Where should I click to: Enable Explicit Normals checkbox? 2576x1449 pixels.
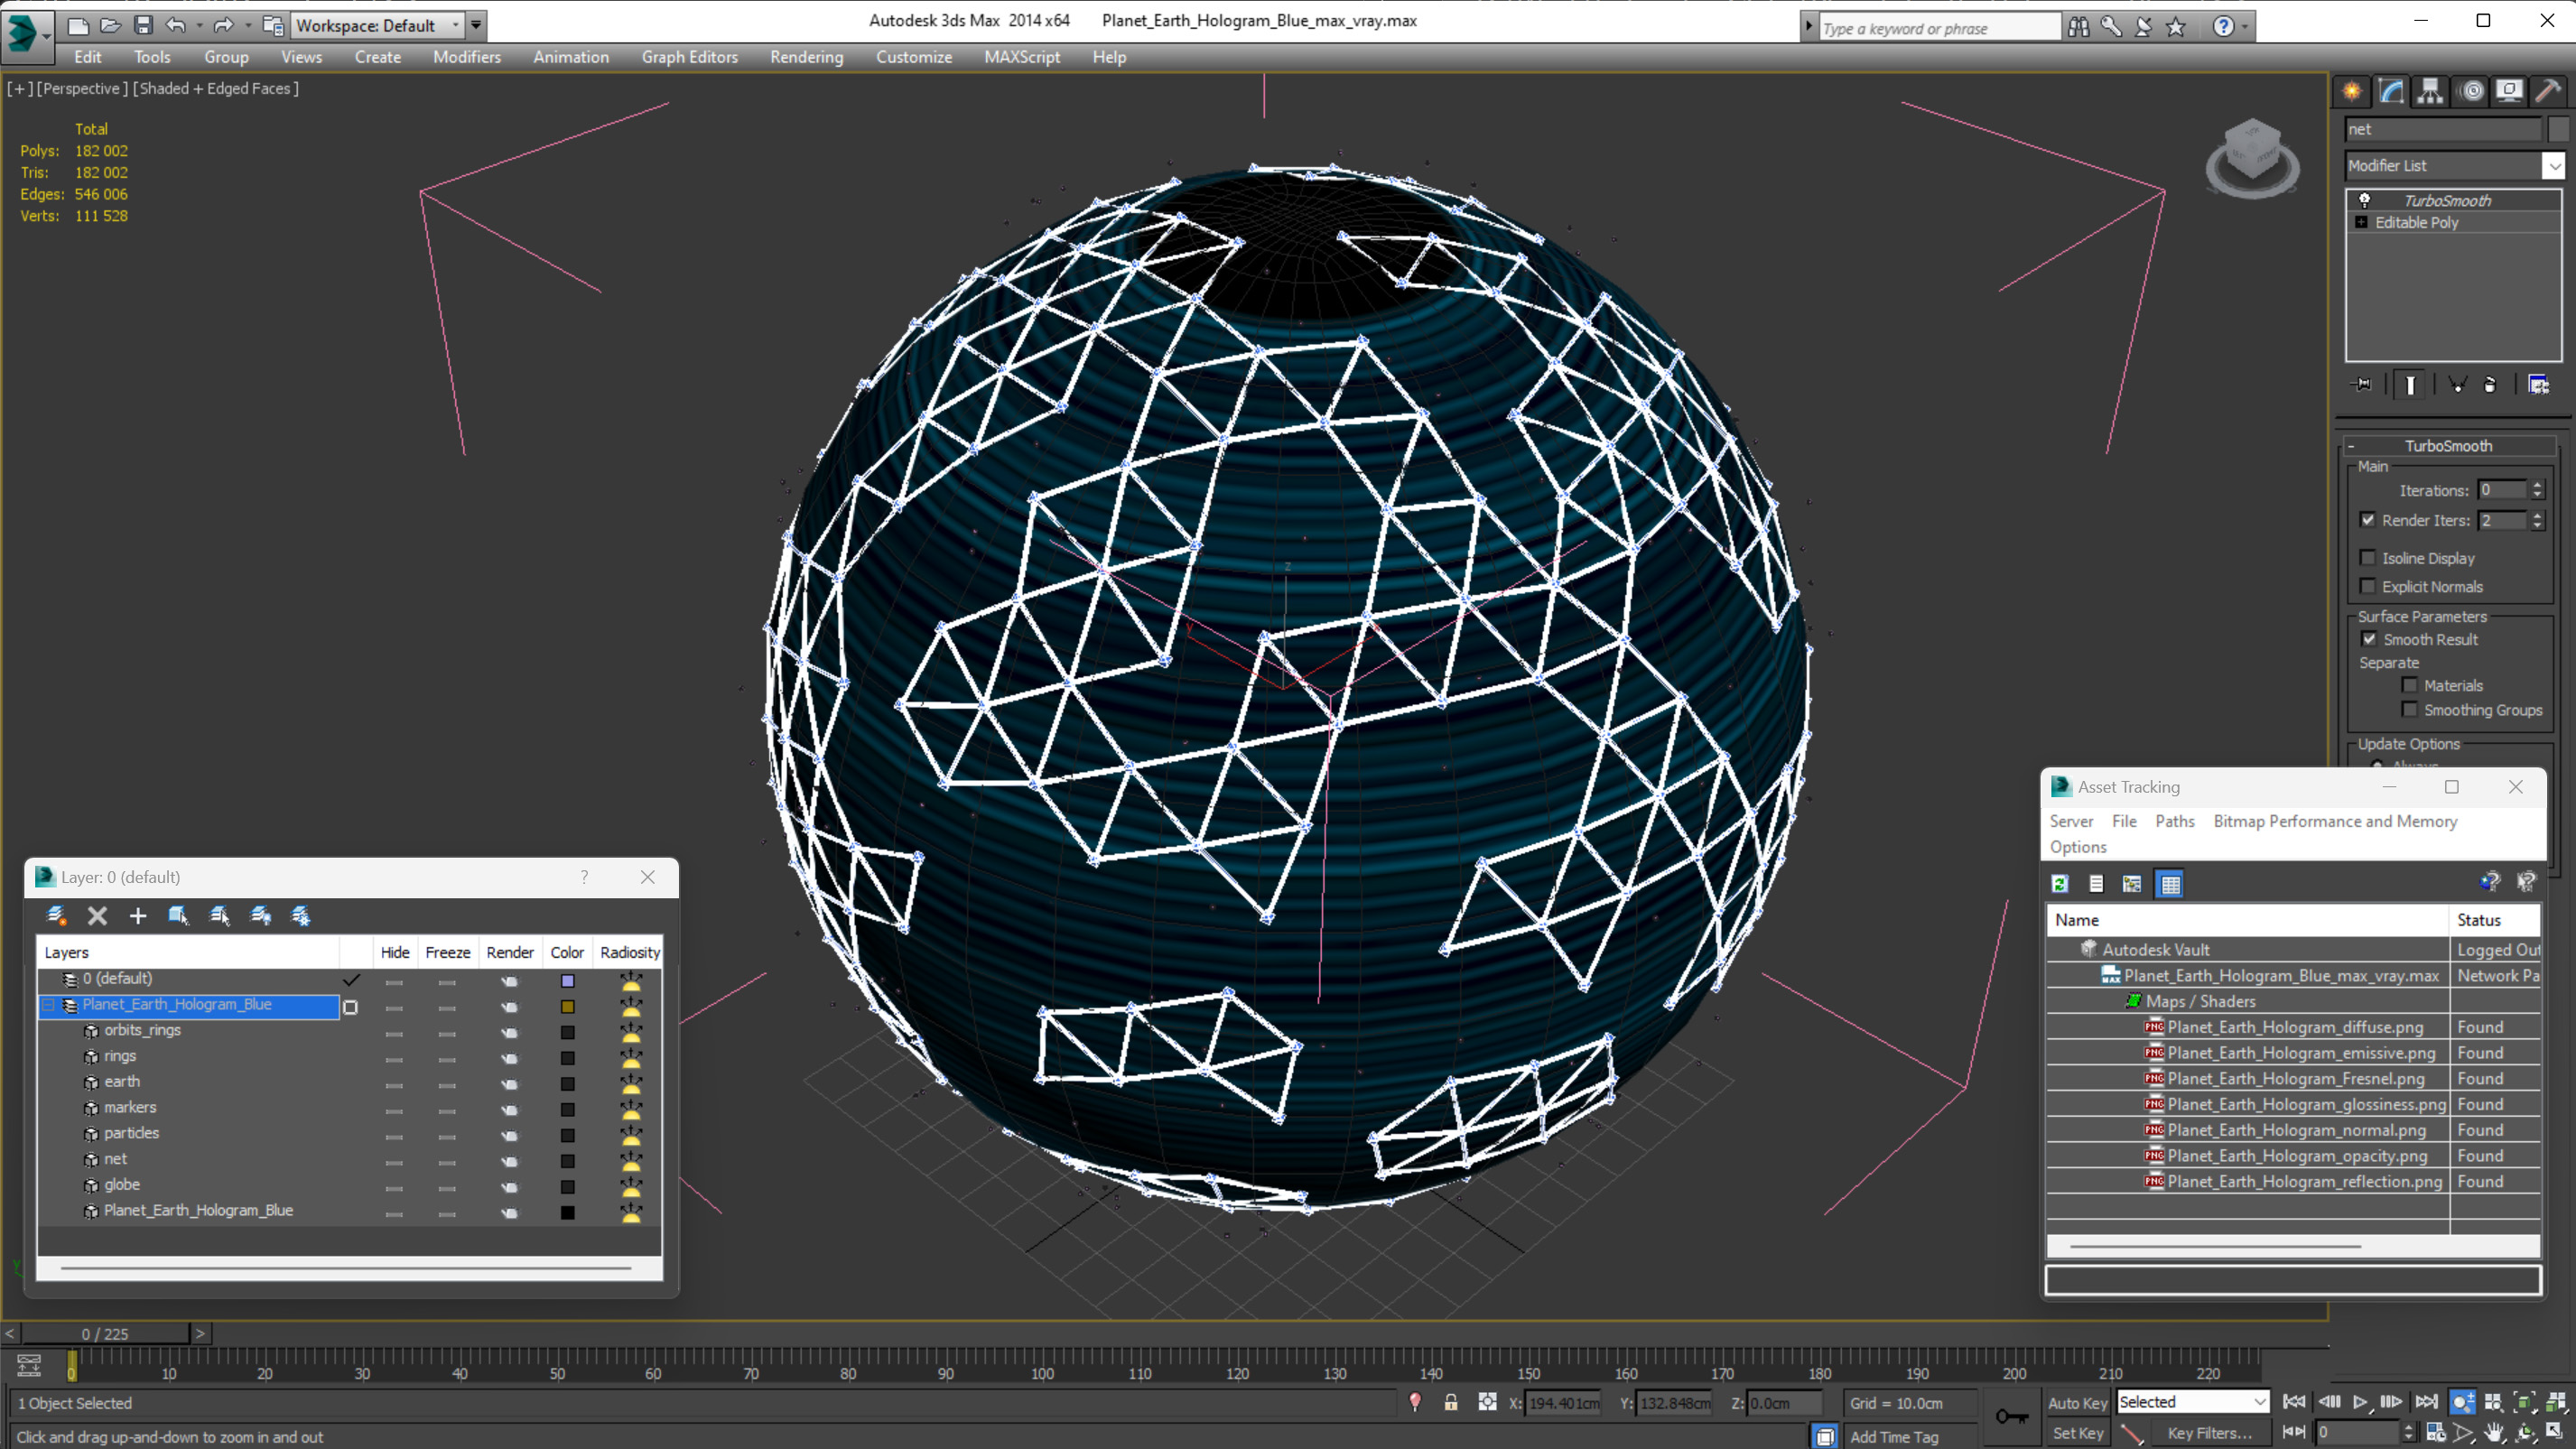2367,585
